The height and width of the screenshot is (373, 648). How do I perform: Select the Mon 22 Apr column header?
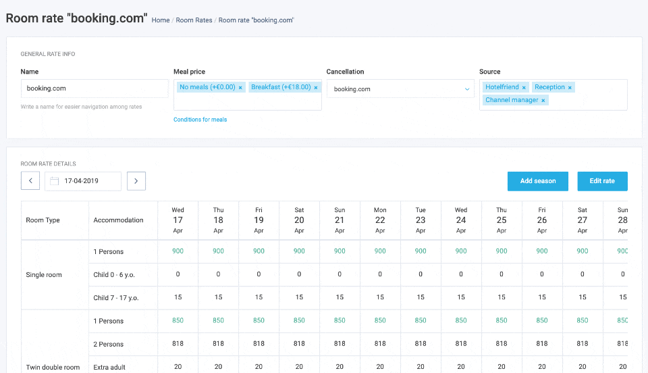(380, 220)
